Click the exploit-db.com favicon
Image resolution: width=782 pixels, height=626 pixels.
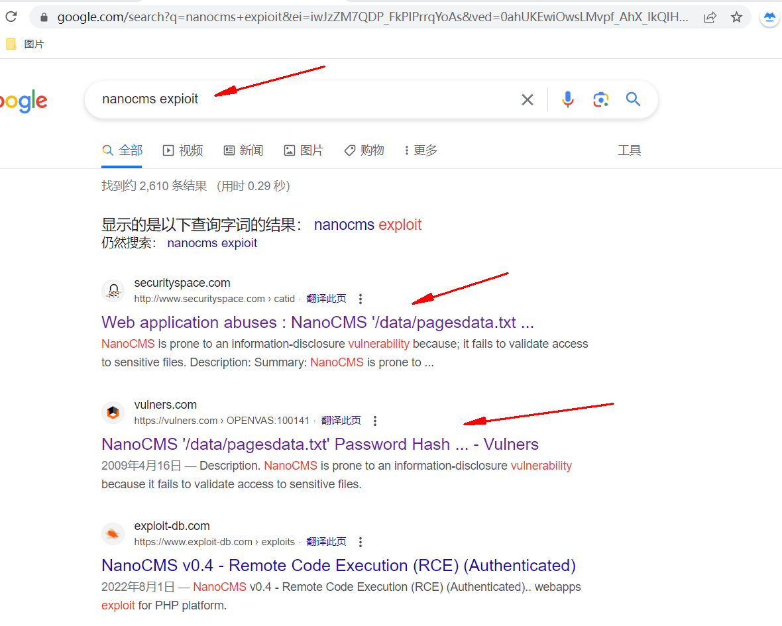point(113,534)
